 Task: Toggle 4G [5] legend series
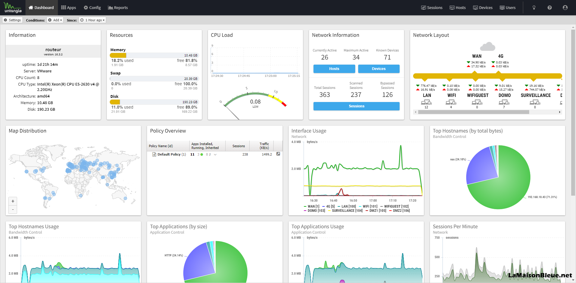point(328,206)
